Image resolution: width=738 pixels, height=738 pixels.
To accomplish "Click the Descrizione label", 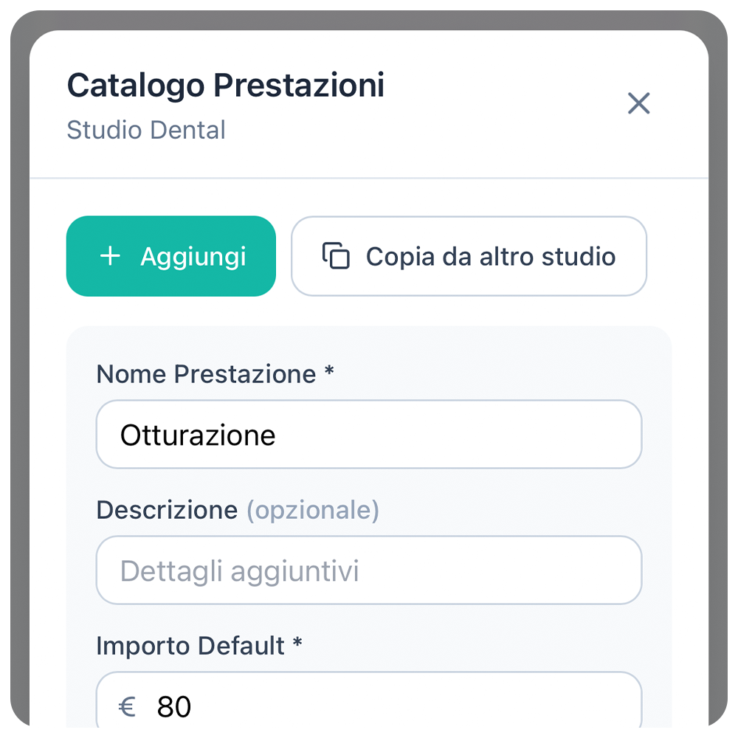I will 167,510.
